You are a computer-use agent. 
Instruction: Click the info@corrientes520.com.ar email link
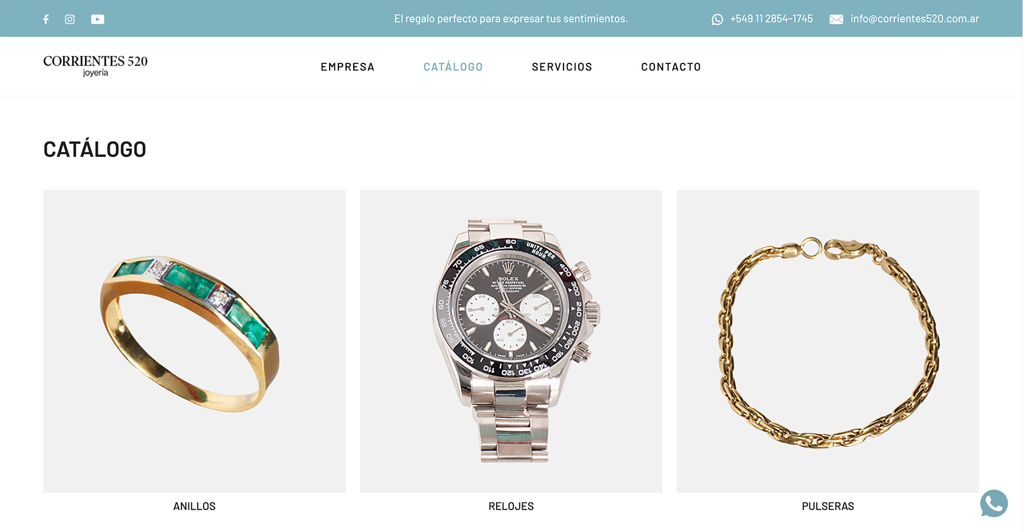click(x=914, y=19)
